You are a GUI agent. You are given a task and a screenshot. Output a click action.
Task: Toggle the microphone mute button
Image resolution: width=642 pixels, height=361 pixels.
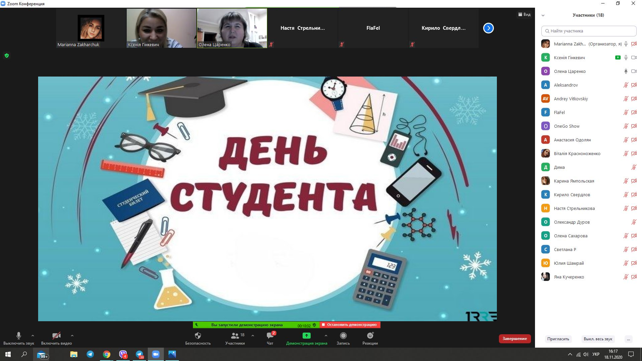click(19, 336)
